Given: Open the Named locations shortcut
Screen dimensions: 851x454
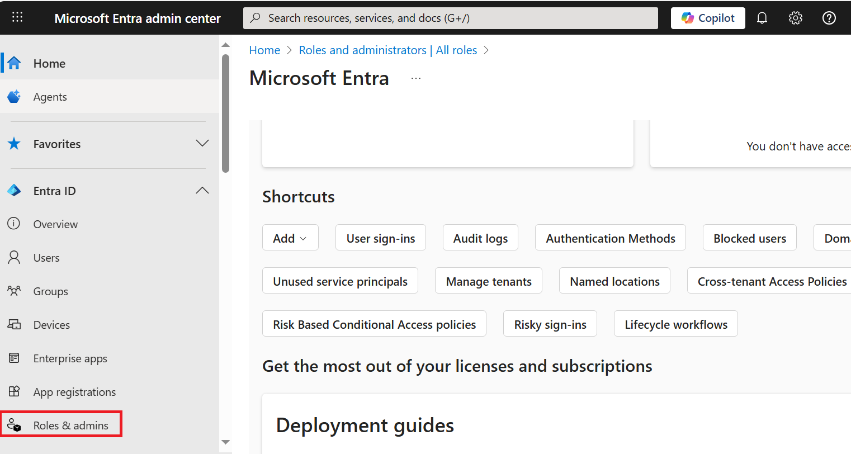Looking at the screenshot, I should tap(614, 281).
